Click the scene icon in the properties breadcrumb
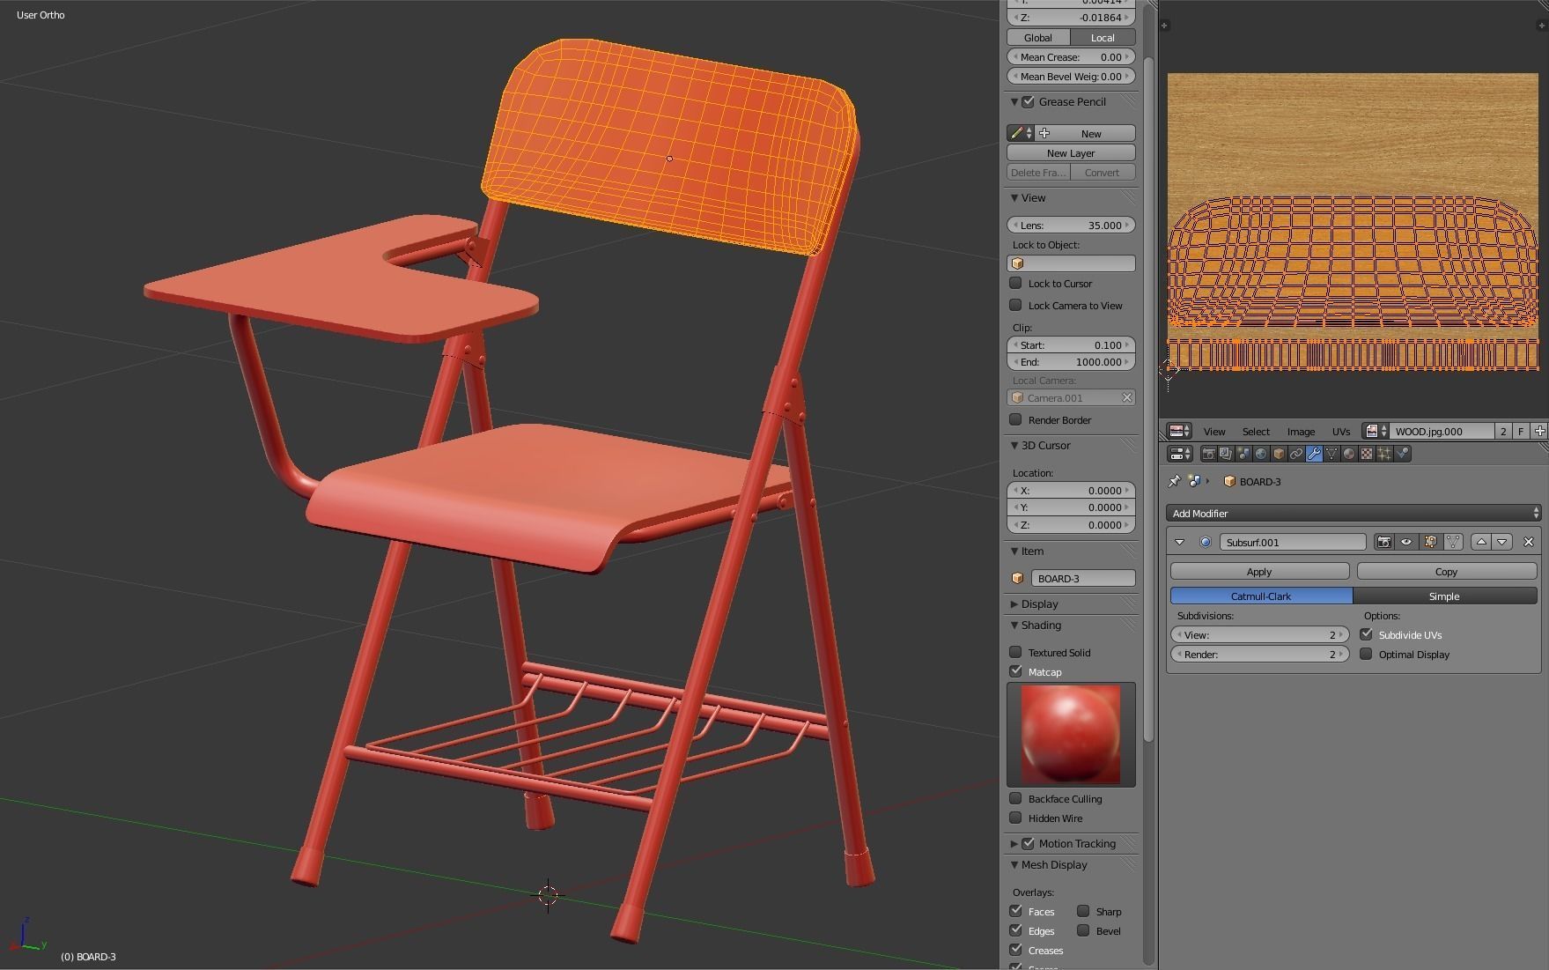The height and width of the screenshot is (970, 1549). pos(1195,481)
